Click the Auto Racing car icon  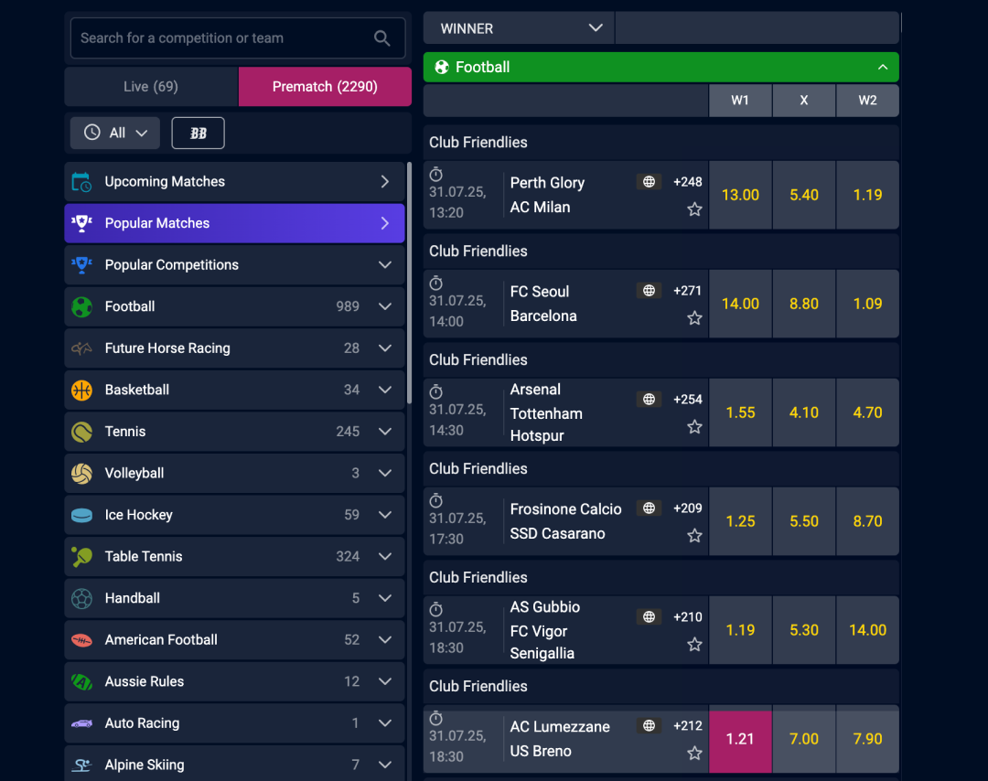(x=82, y=723)
